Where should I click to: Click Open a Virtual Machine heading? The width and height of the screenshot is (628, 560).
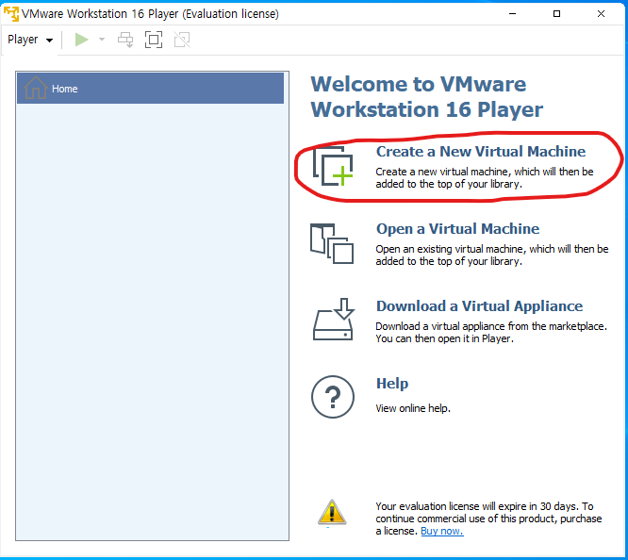click(x=457, y=229)
